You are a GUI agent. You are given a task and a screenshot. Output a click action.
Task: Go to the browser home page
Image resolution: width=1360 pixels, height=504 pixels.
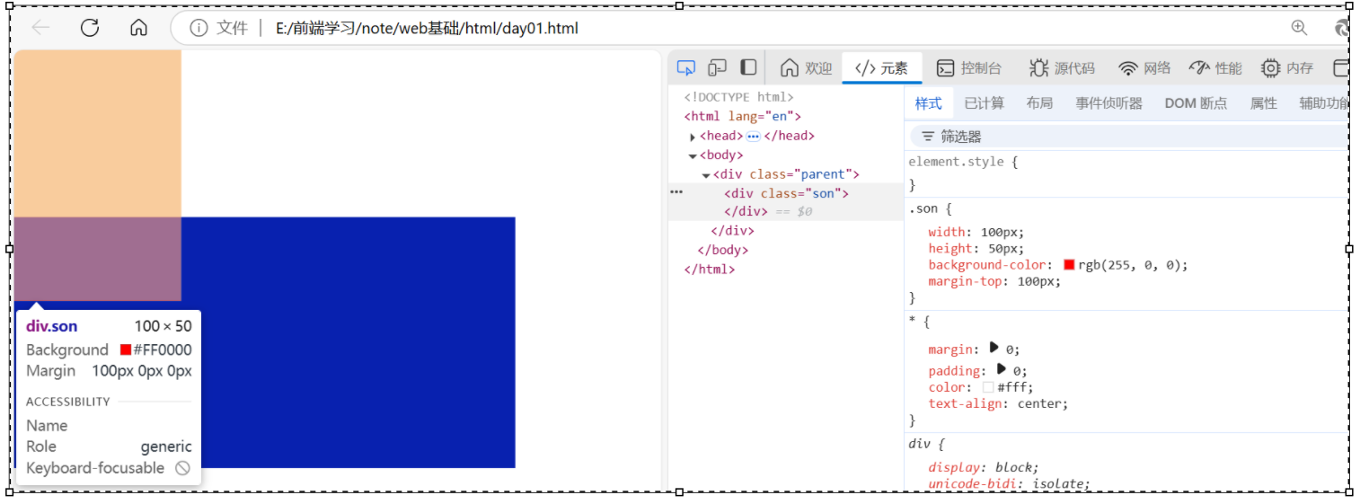pyautogui.click(x=138, y=28)
